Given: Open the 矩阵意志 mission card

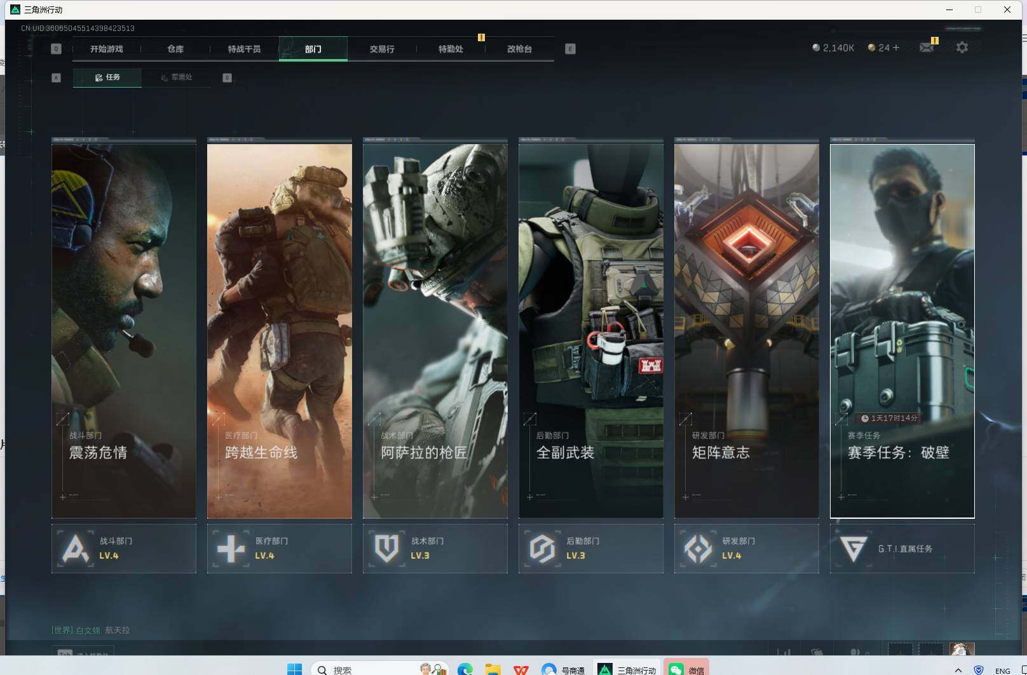Looking at the screenshot, I should tap(747, 331).
